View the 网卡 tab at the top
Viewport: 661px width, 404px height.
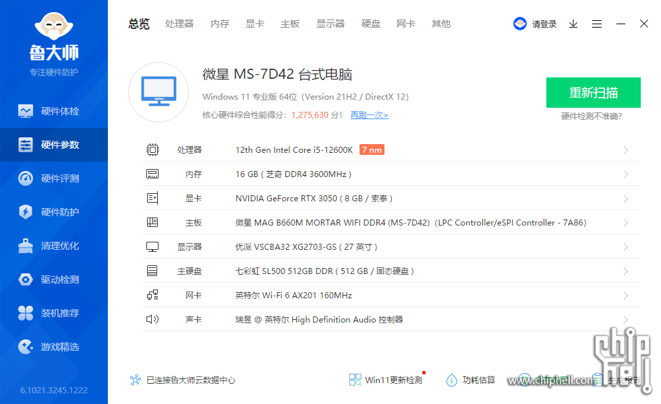tap(405, 24)
